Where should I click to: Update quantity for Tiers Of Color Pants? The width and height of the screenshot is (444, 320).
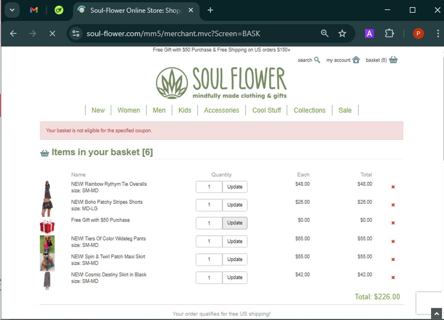235,241
